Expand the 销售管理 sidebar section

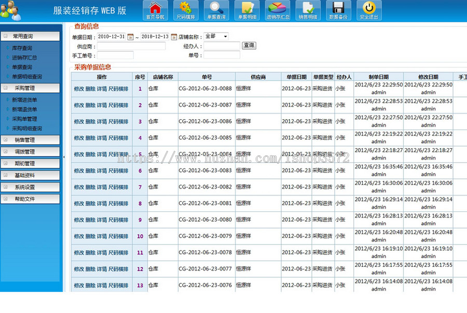pyautogui.click(x=31, y=139)
